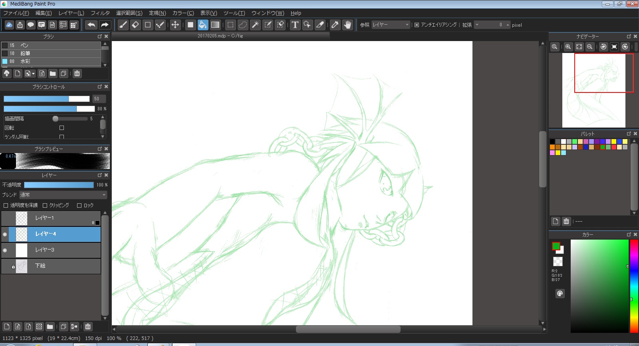Select the Text tool
The width and height of the screenshot is (639, 346).
tap(295, 25)
